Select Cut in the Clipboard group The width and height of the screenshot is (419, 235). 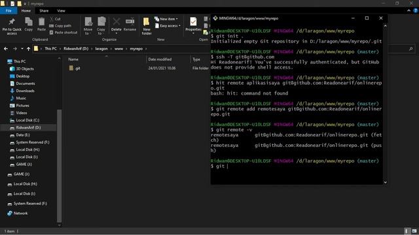(55, 19)
